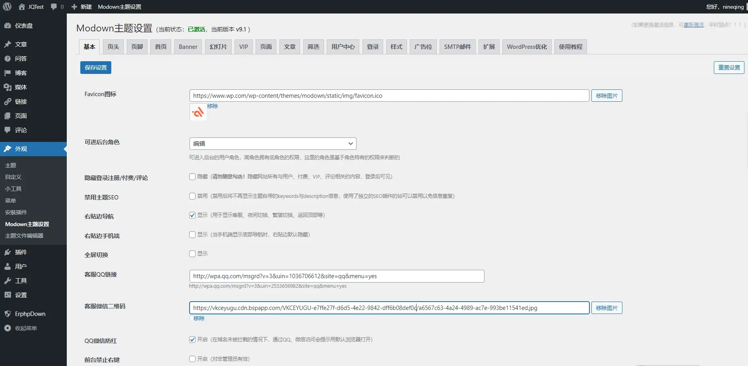
Task: Uncheck 右贴边导航 显示 checkbox
Action: click(x=192, y=215)
